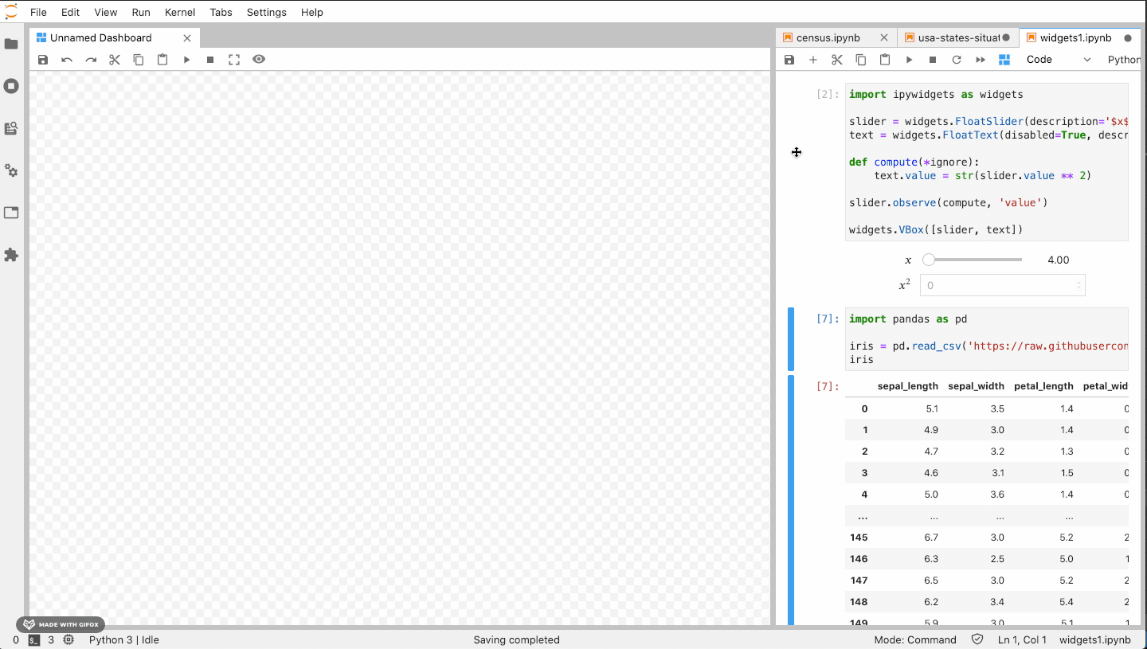
Task: Click row index 145 in iris table
Action: tap(859, 538)
